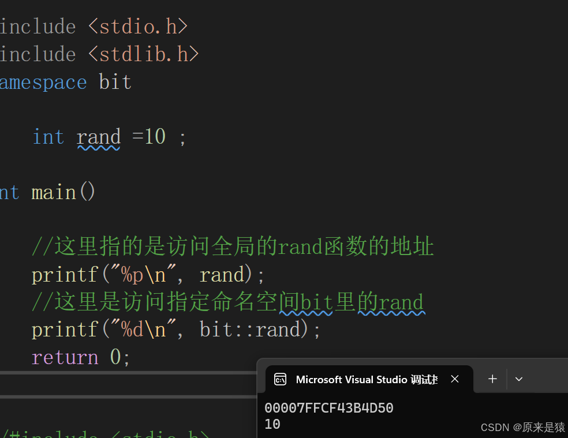The height and width of the screenshot is (438, 568).
Task: Place cursor on namespace name bit
Action: point(115,82)
